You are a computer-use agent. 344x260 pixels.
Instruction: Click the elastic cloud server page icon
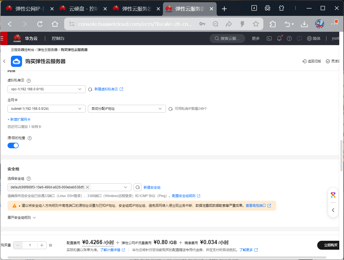pyautogui.click(x=16, y=61)
